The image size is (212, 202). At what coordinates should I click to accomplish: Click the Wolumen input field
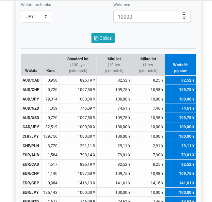(x=147, y=16)
